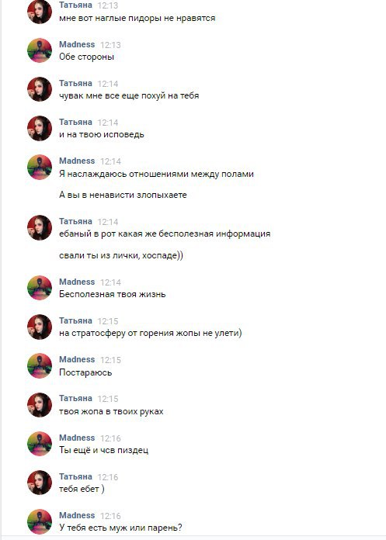
Task: Select the message 'А вы в ненависти злопыхаете'
Action: point(123,195)
